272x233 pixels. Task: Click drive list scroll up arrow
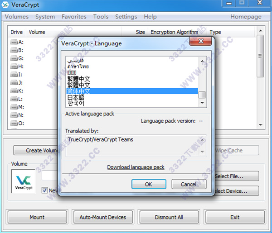point(260,31)
